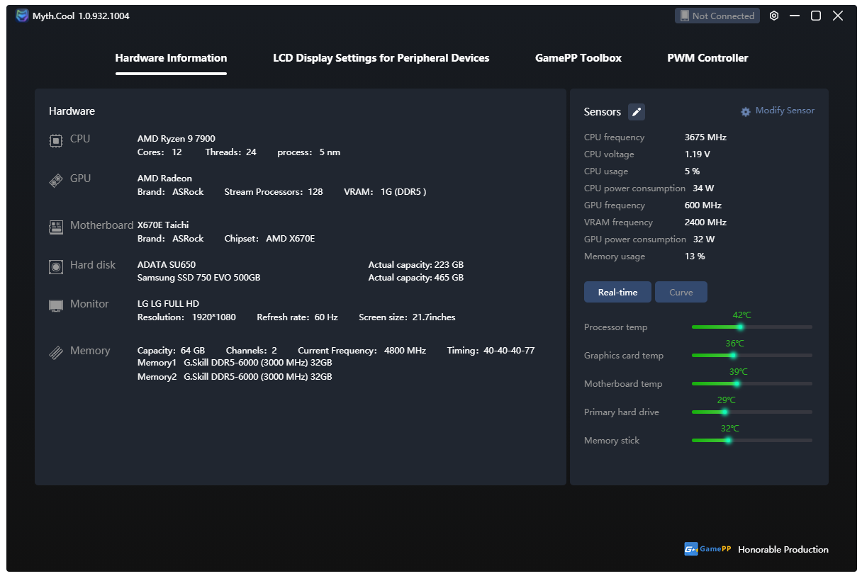Click the 13 % Memory usage value
Viewport: 862px width, 576px height.
click(x=695, y=256)
